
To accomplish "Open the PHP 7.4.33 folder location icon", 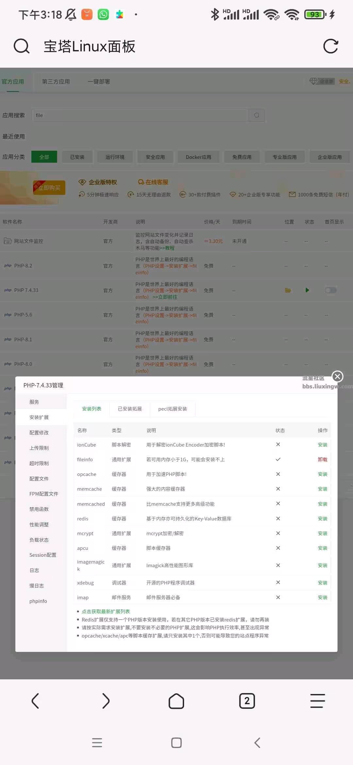I will [288, 290].
